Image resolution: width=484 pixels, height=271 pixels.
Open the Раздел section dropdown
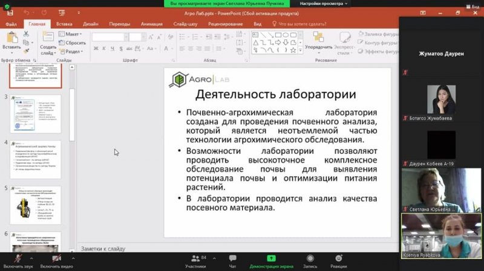tap(71, 51)
